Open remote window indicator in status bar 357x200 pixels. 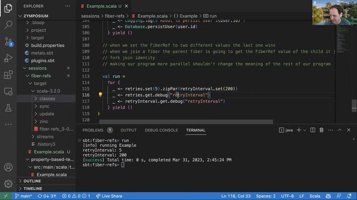tap(6, 196)
